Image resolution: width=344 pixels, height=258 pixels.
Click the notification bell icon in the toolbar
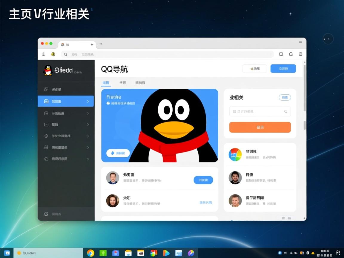pyautogui.click(x=291, y=54)
